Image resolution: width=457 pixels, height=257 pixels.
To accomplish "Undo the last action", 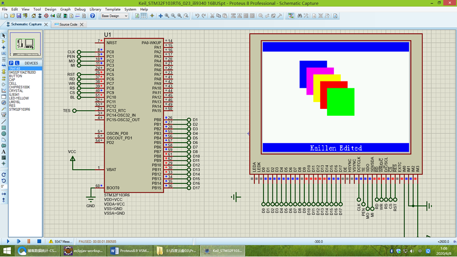I will 197,16.
